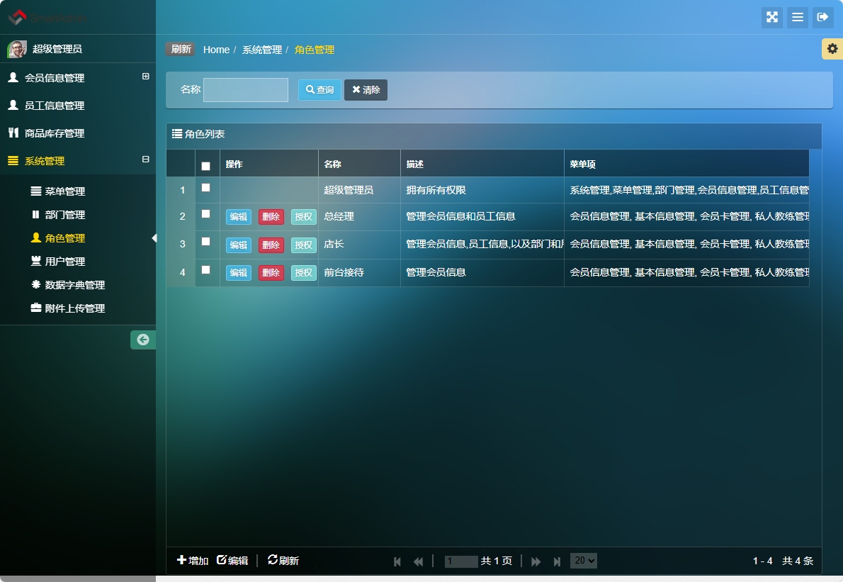Open the page size dropdown showing 20
843x582 pixels.
tap(583, 561)
